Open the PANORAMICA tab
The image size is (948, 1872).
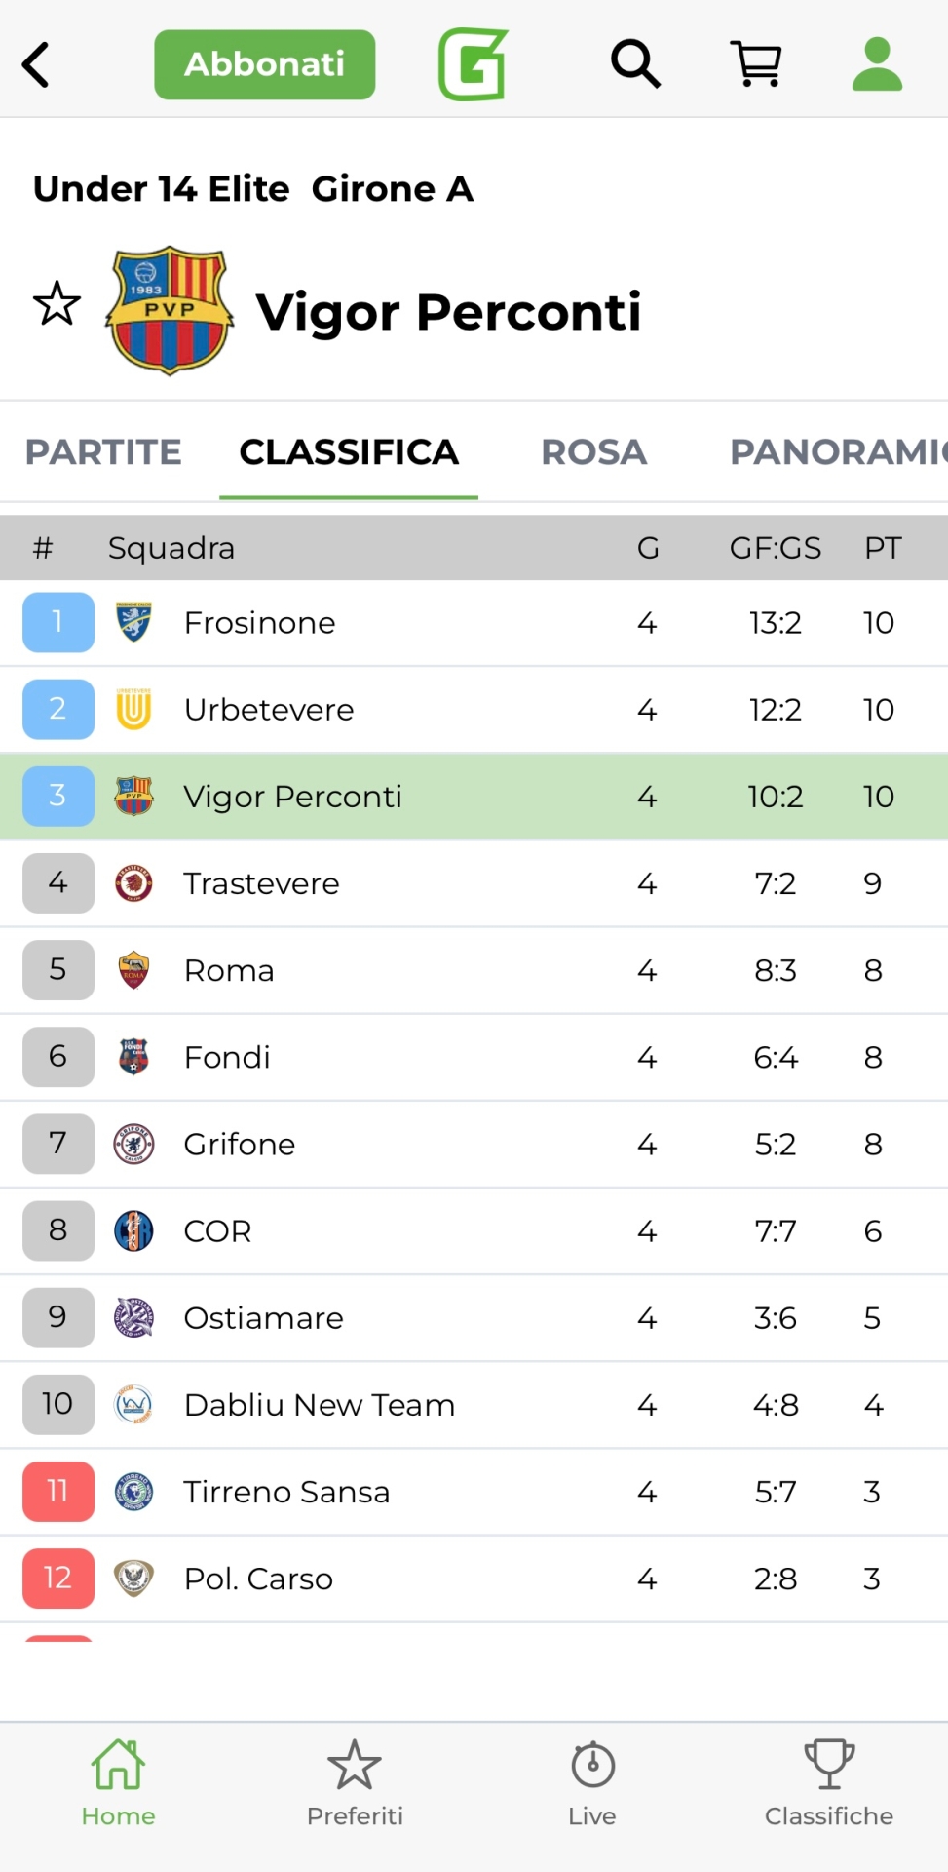click(836, 452)
